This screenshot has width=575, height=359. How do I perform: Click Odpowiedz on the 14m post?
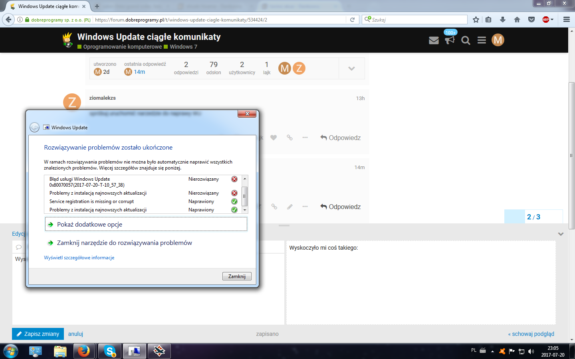tap(341, 207)
